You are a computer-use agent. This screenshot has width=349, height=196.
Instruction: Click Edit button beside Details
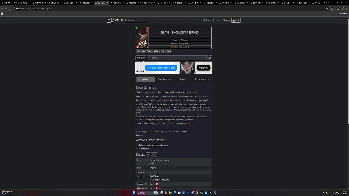[148, 154]
